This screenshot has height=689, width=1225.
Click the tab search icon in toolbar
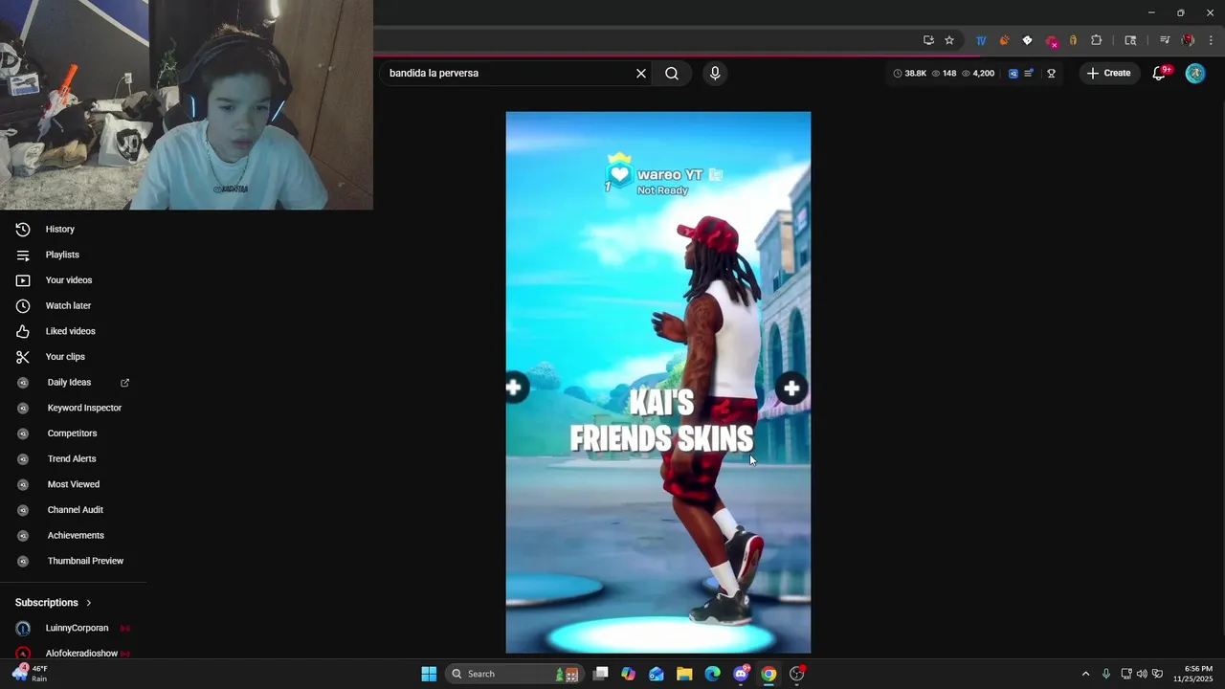pyautogui.click(x=1130, y=40)
